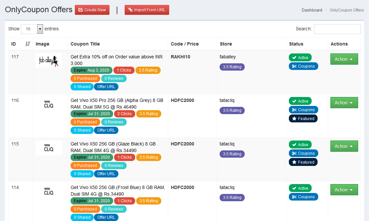
Task: Click Coupons scissors badge for offer 114
Action: [303, 197]
